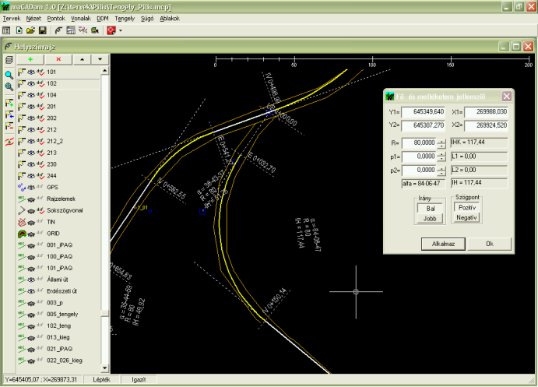This screenshot has height=387, width=538.
Task: Decrease p1 value with stepper down arrow
Action: 441,159
